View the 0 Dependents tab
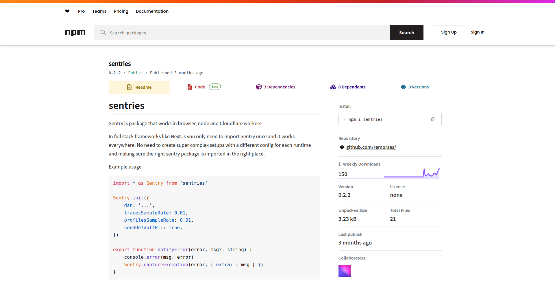Image resolution: width=555 pixels, height=287 pixels. pos(348,87)
